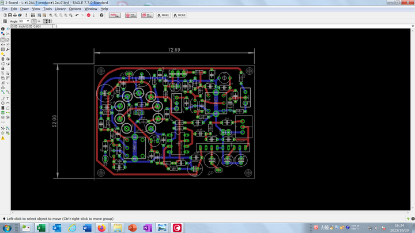Click the MCAD button in toolbar
The width and height of the screenshot is (415, 233).
click(x=180, y=15)
